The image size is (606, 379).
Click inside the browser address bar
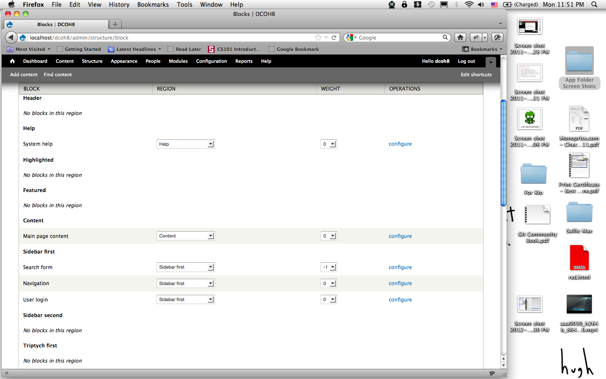pos(168,37)
